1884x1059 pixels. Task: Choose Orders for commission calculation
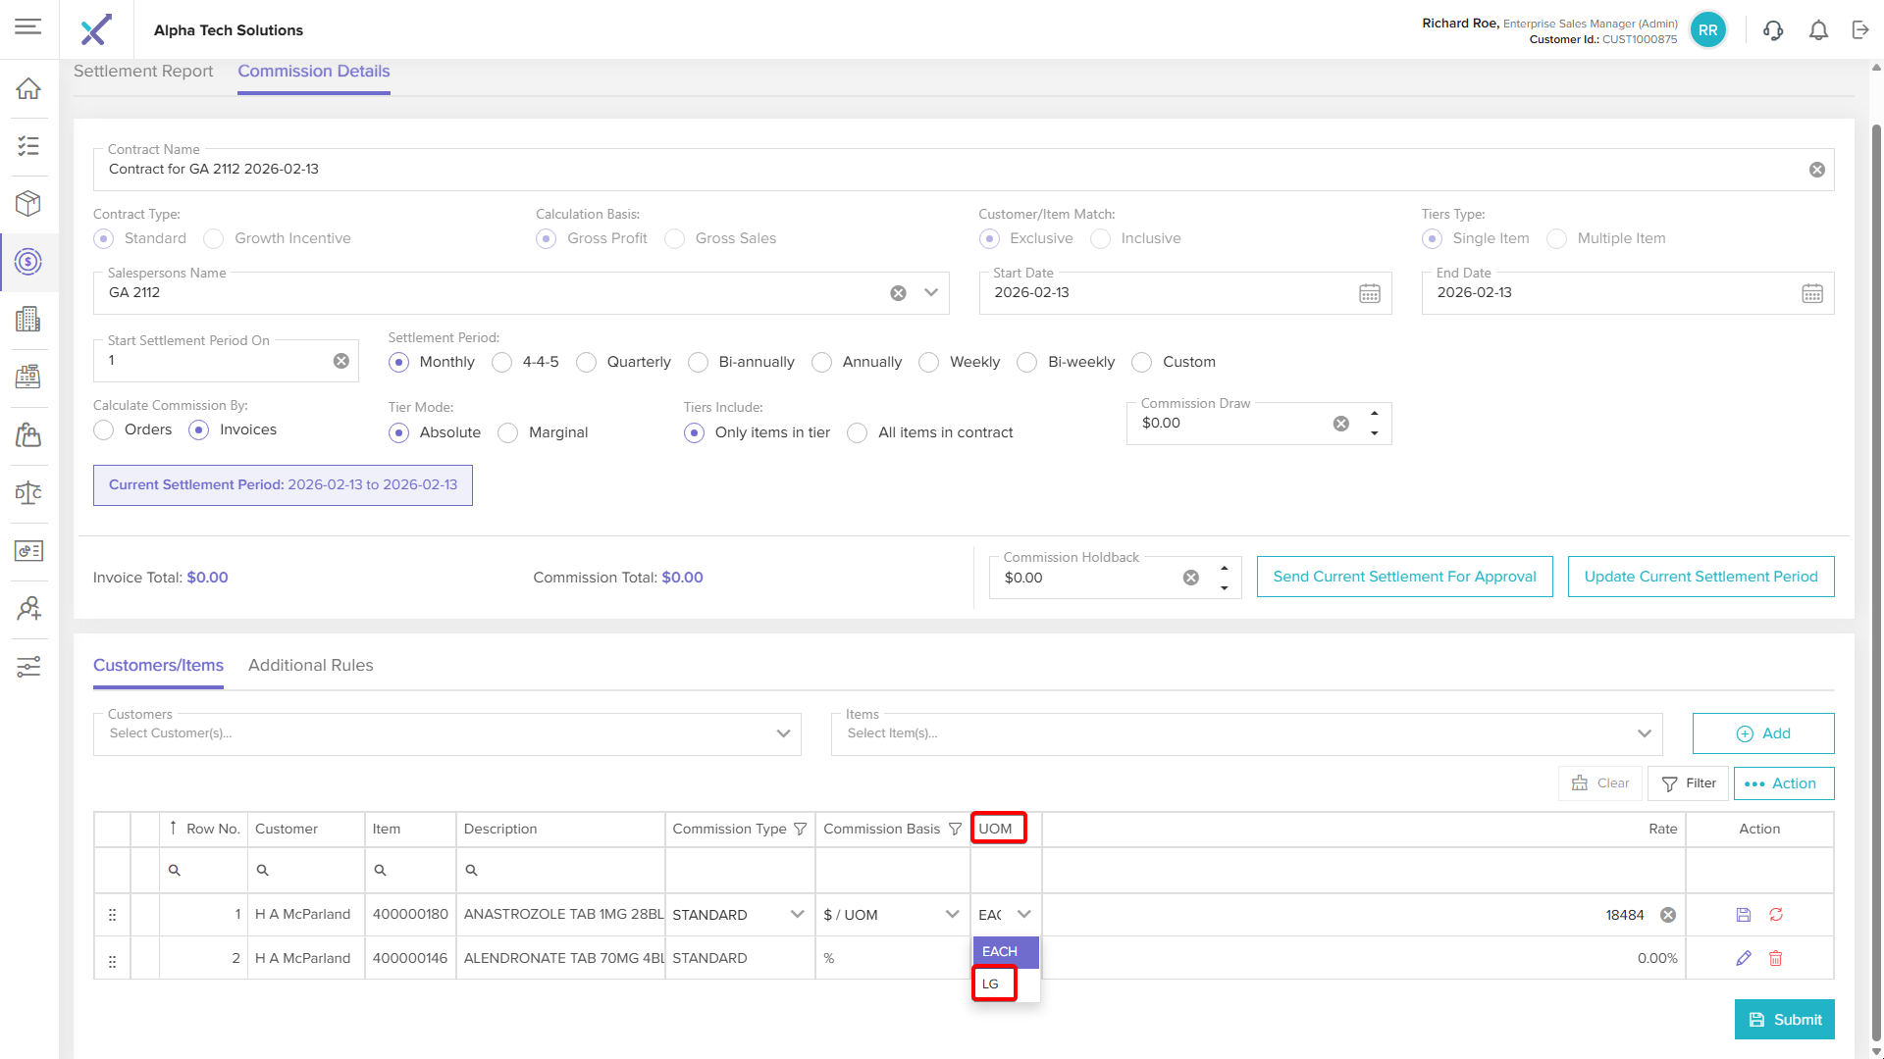click(104, 430)
